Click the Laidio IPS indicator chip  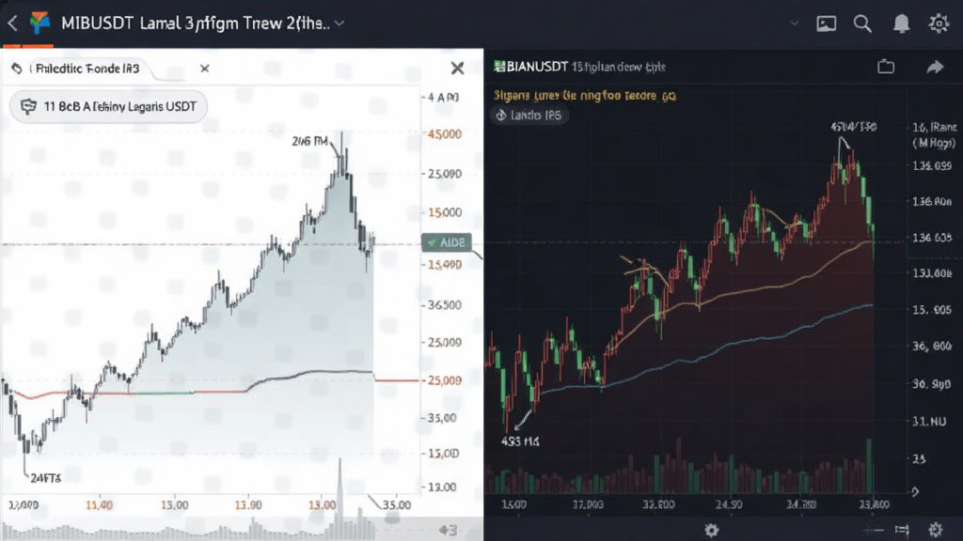click(529, 116)
